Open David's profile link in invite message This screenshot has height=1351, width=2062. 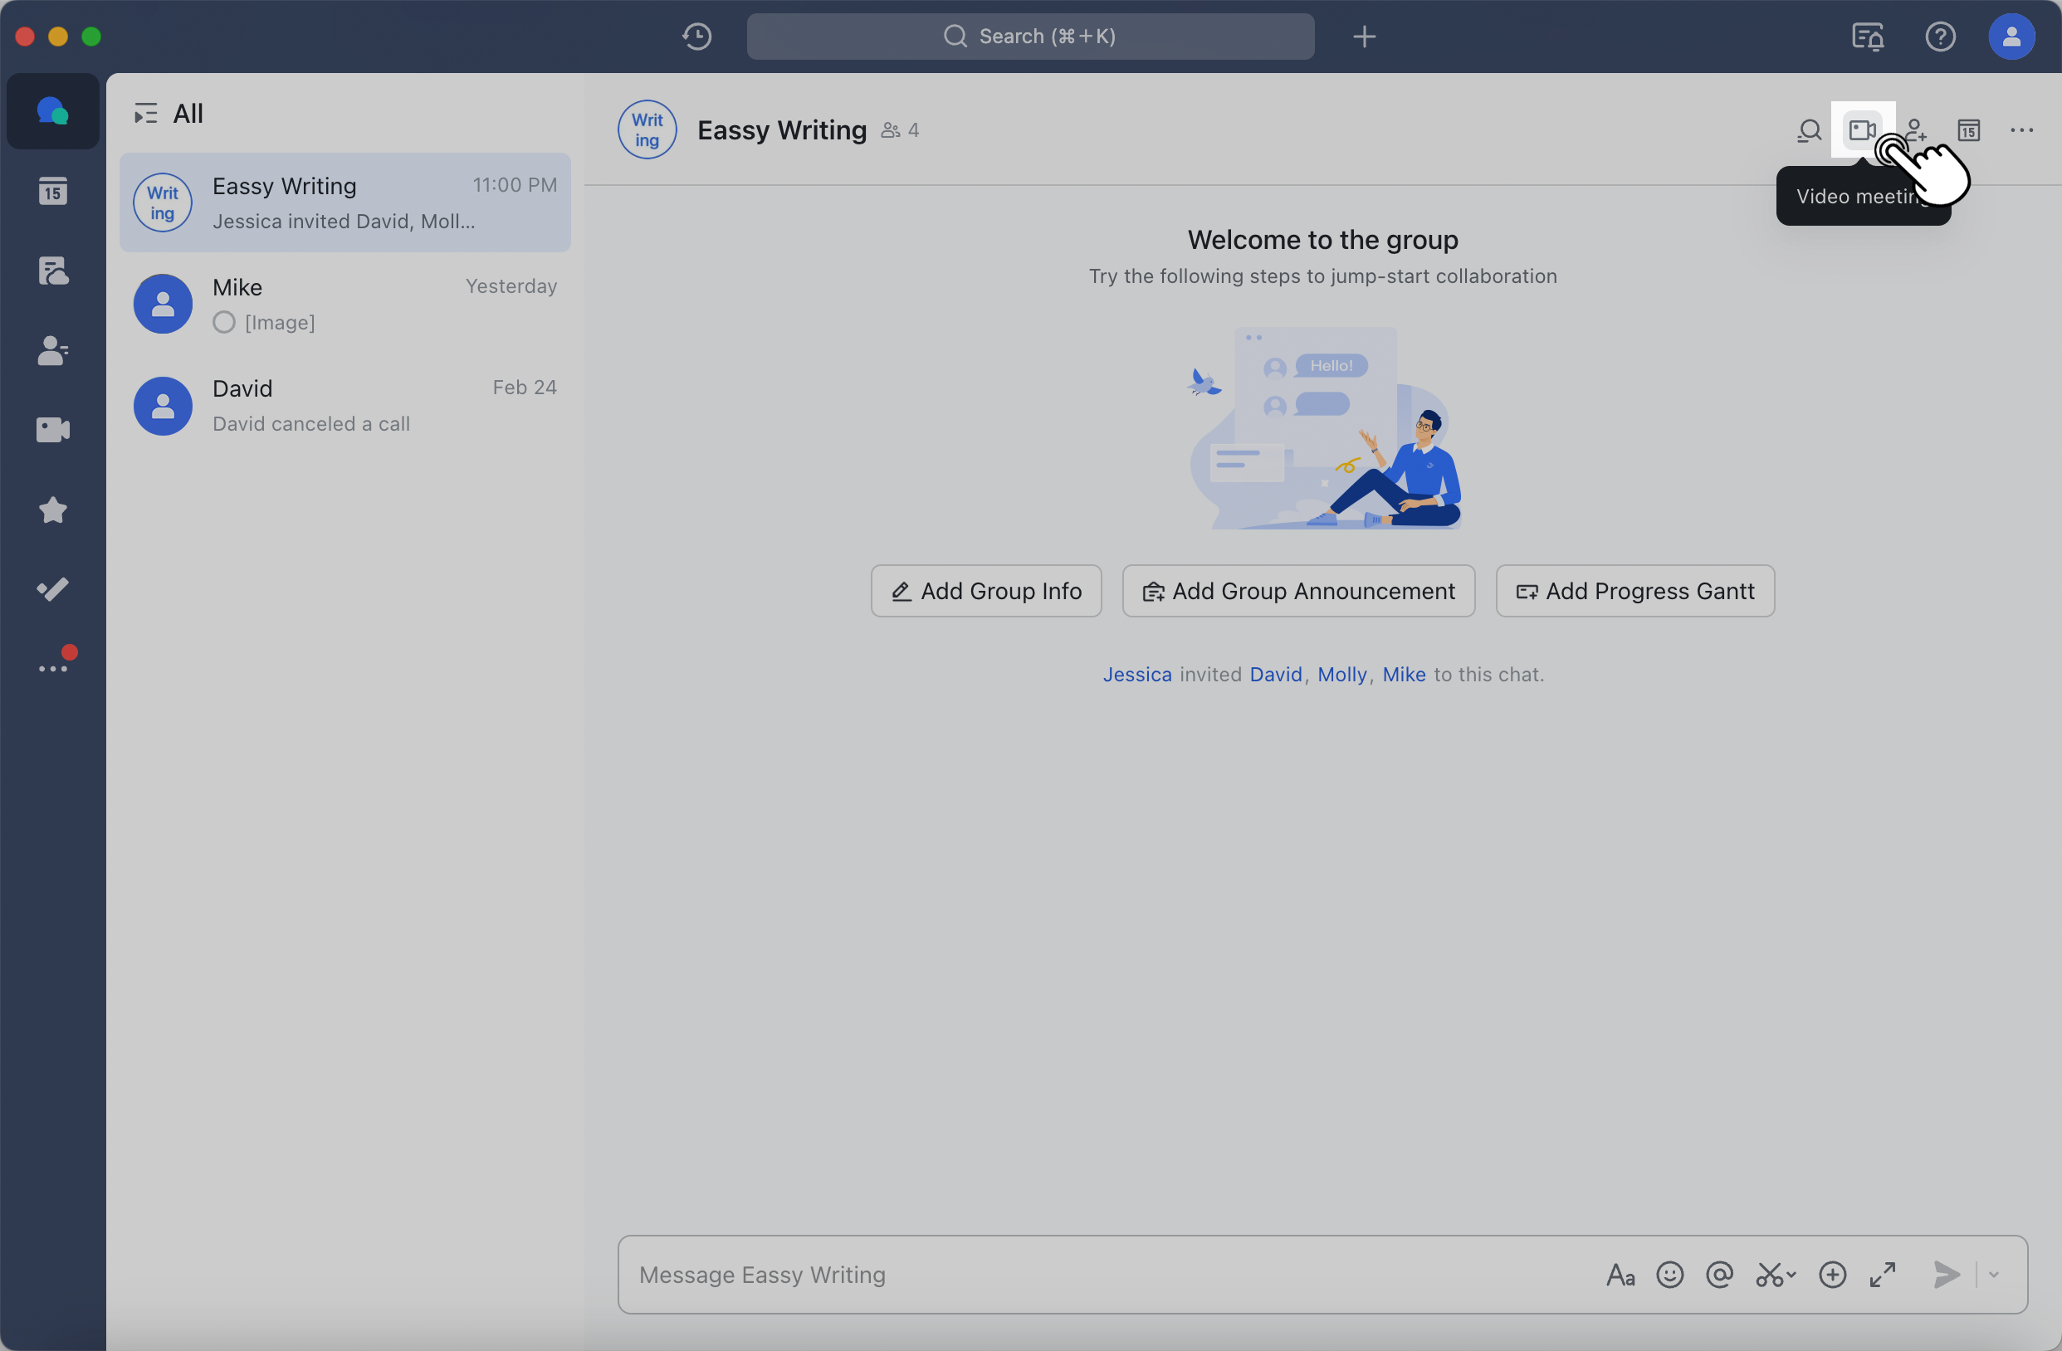tap(1275, 675)
